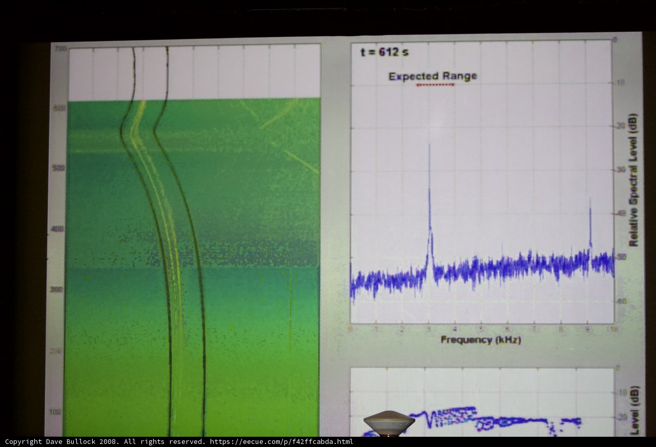This screenshot has height=447, width=656.
Task: Click the "60" tick on spectral level axis
Action: point(622,301)
